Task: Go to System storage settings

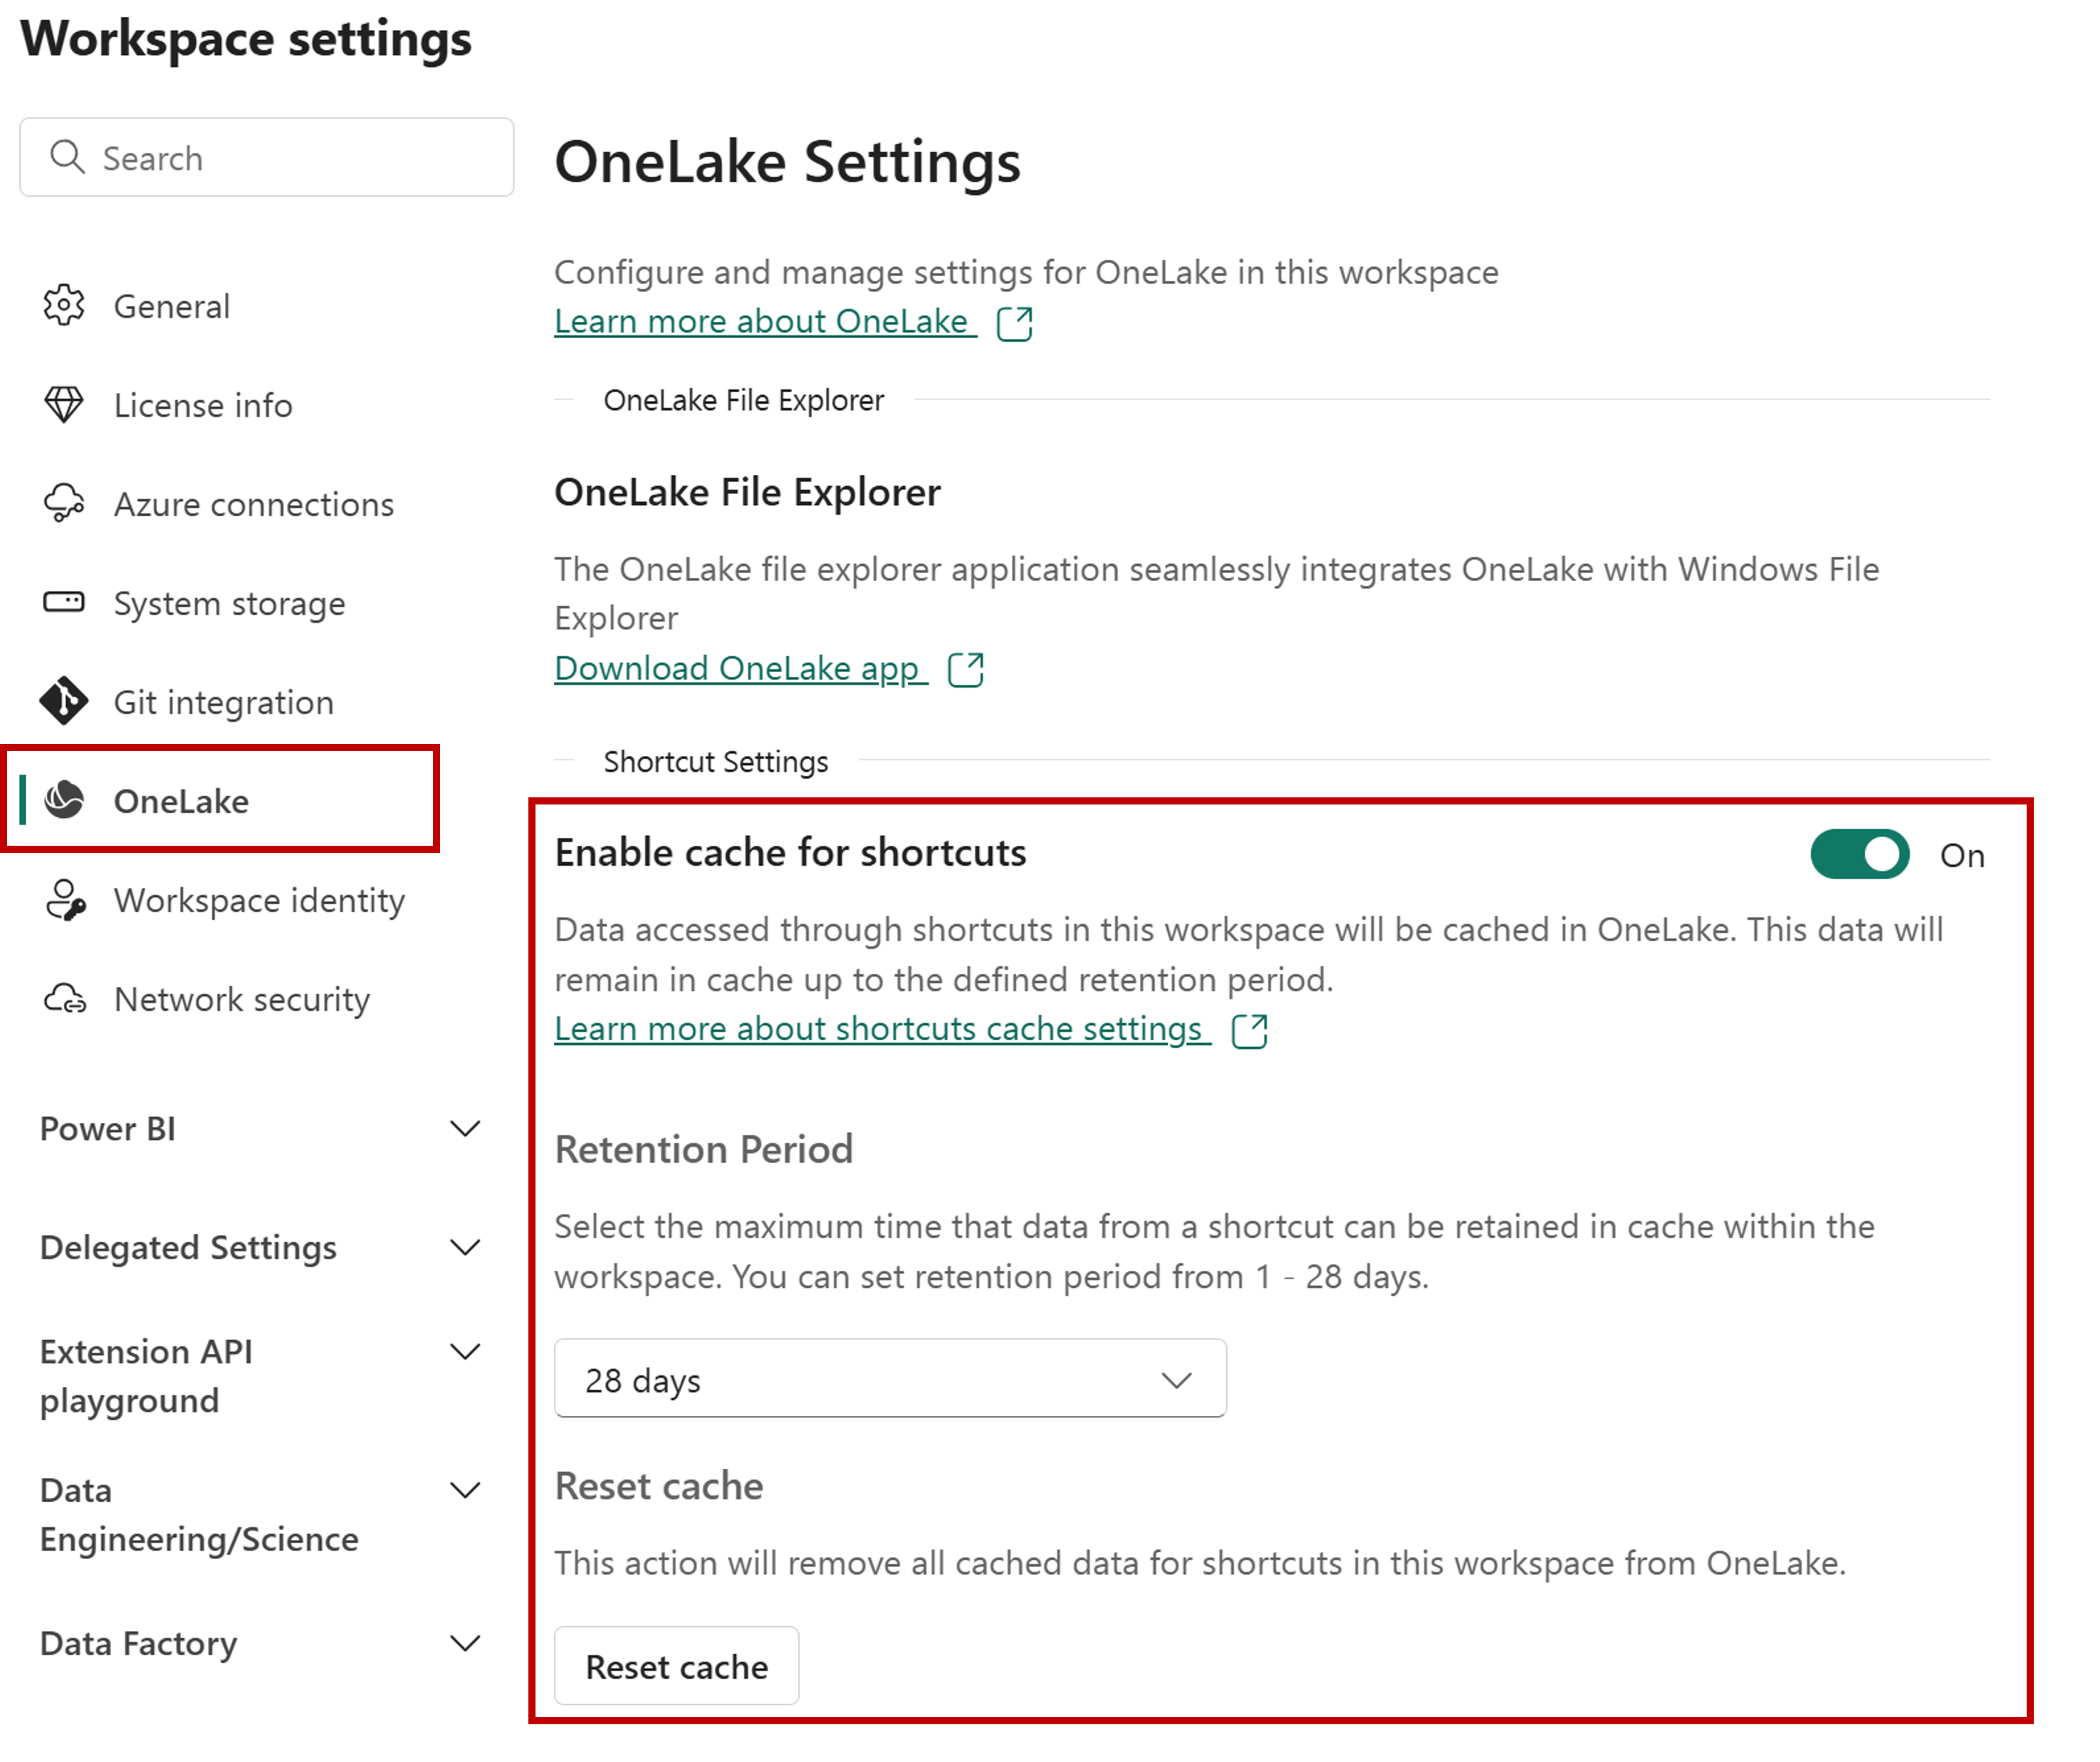Action: [229, 603]
